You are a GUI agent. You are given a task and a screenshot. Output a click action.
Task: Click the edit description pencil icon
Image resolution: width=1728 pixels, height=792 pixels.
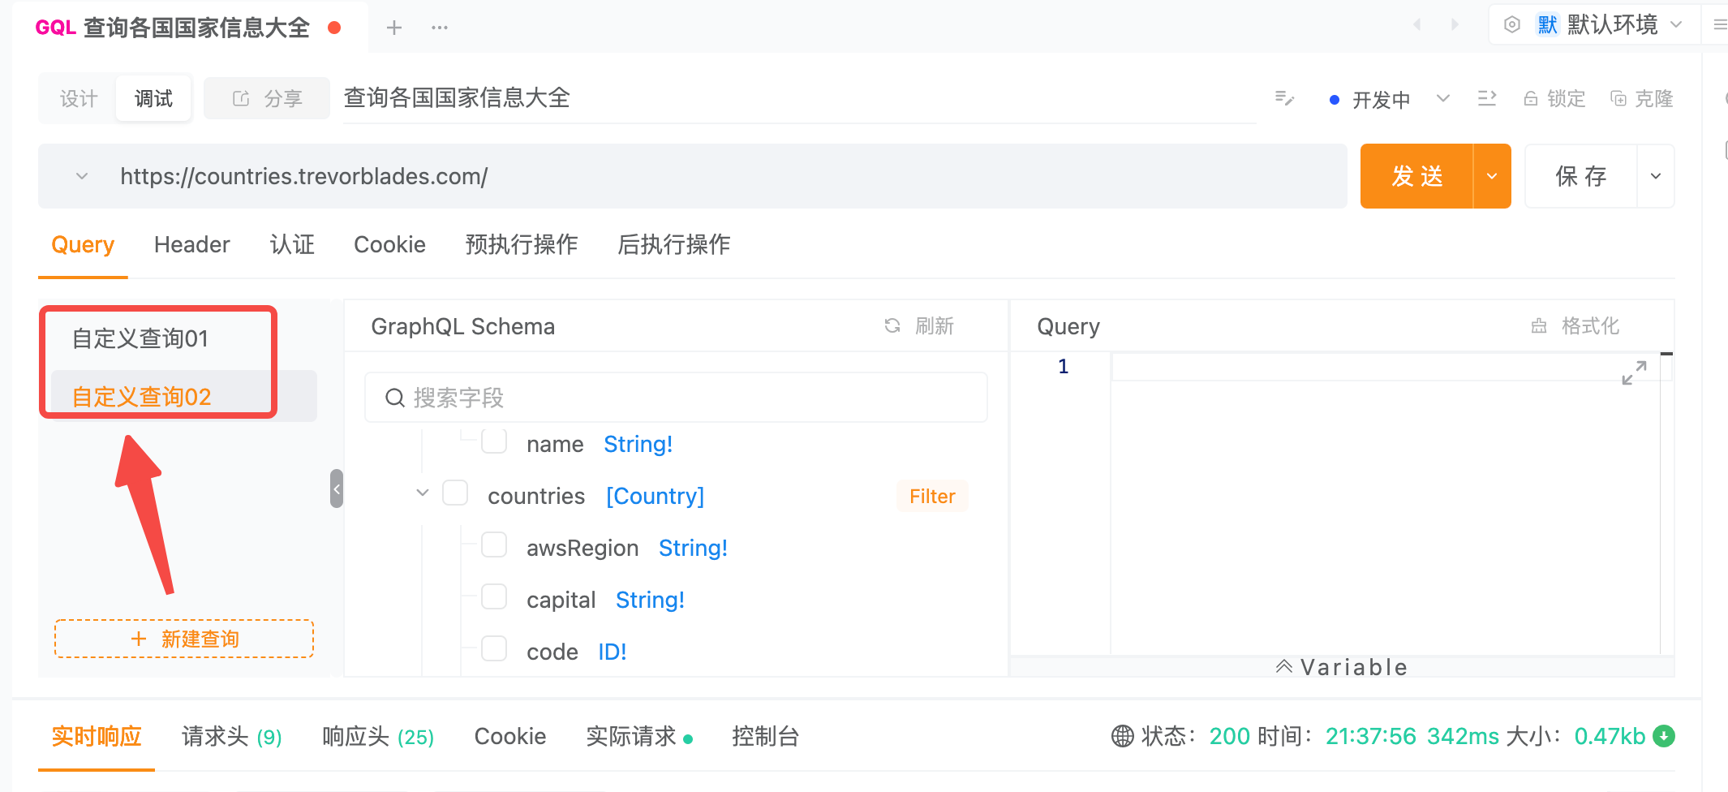(1284, 97)
